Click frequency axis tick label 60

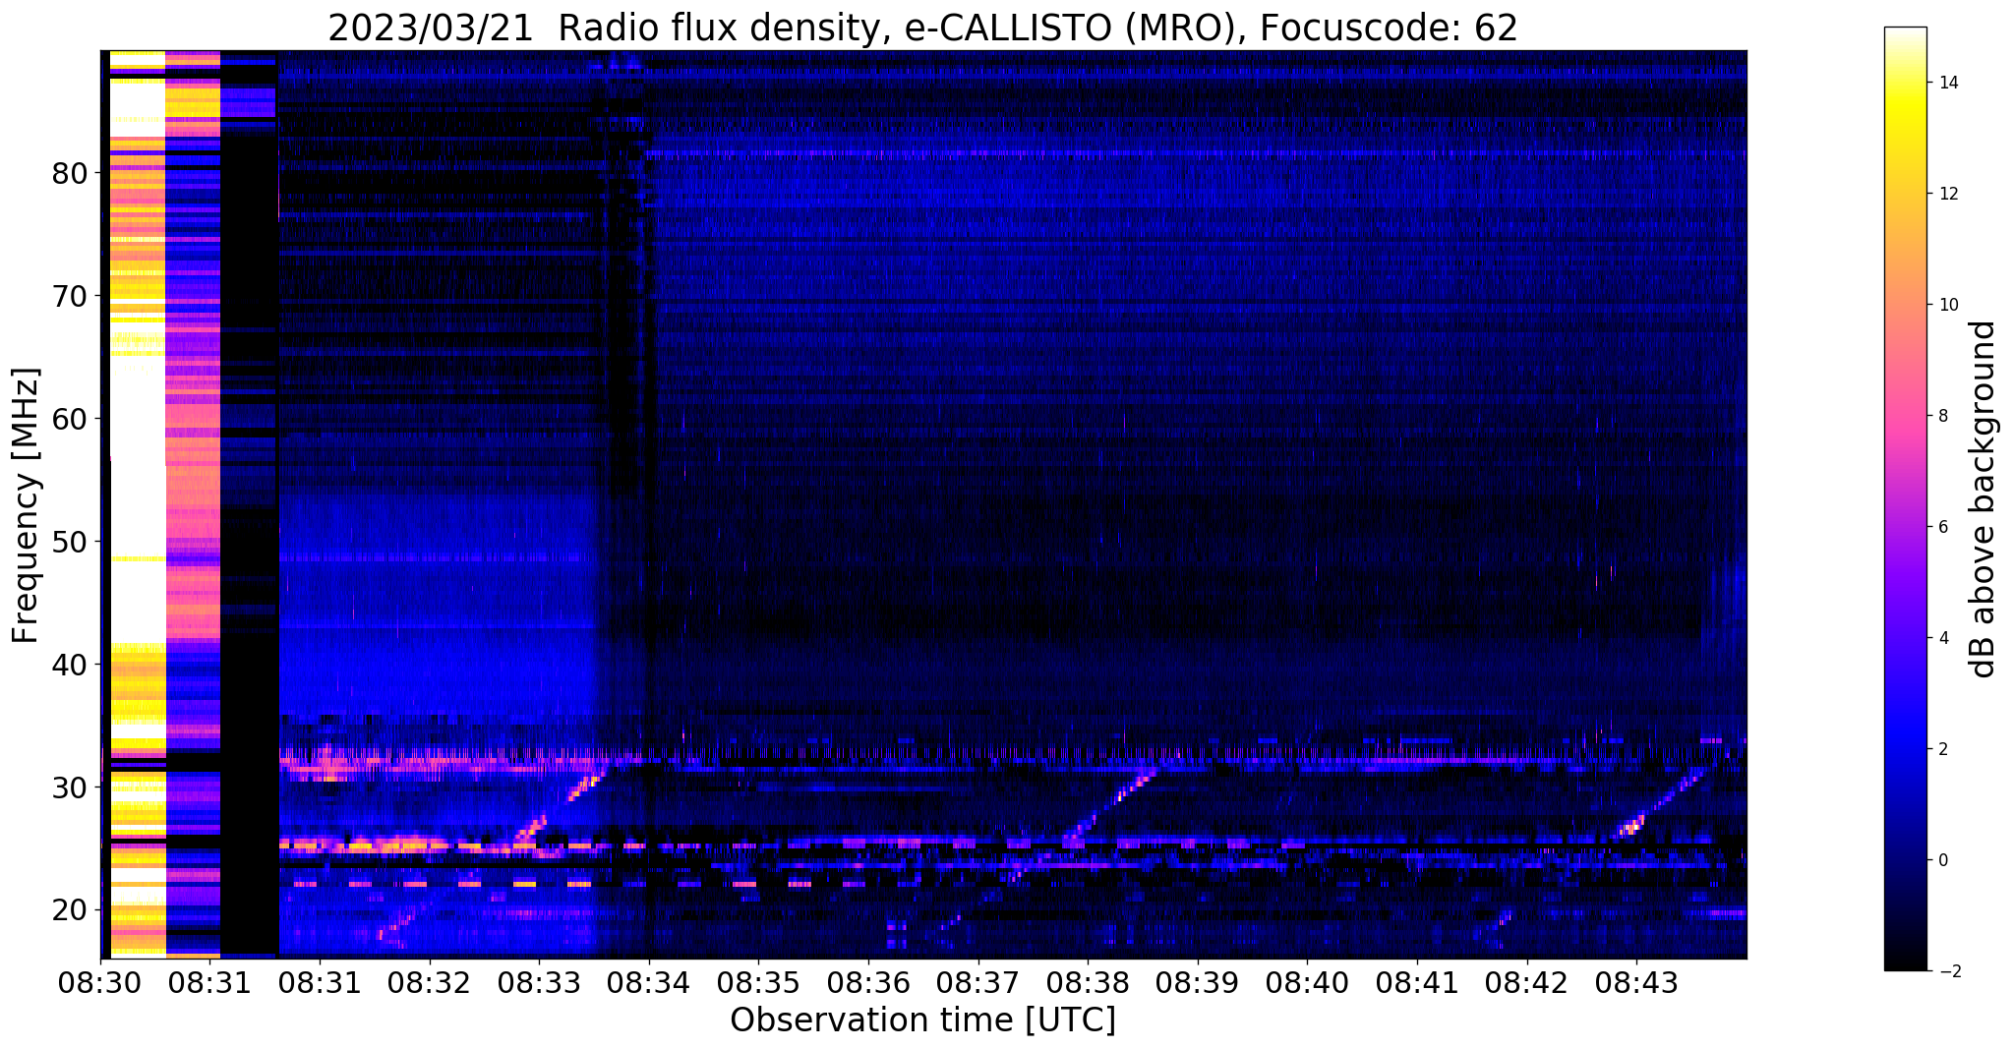point(70,418)
